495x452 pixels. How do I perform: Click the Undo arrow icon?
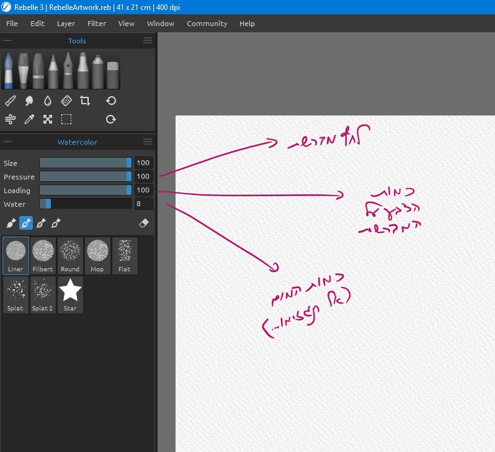point(111,101)
